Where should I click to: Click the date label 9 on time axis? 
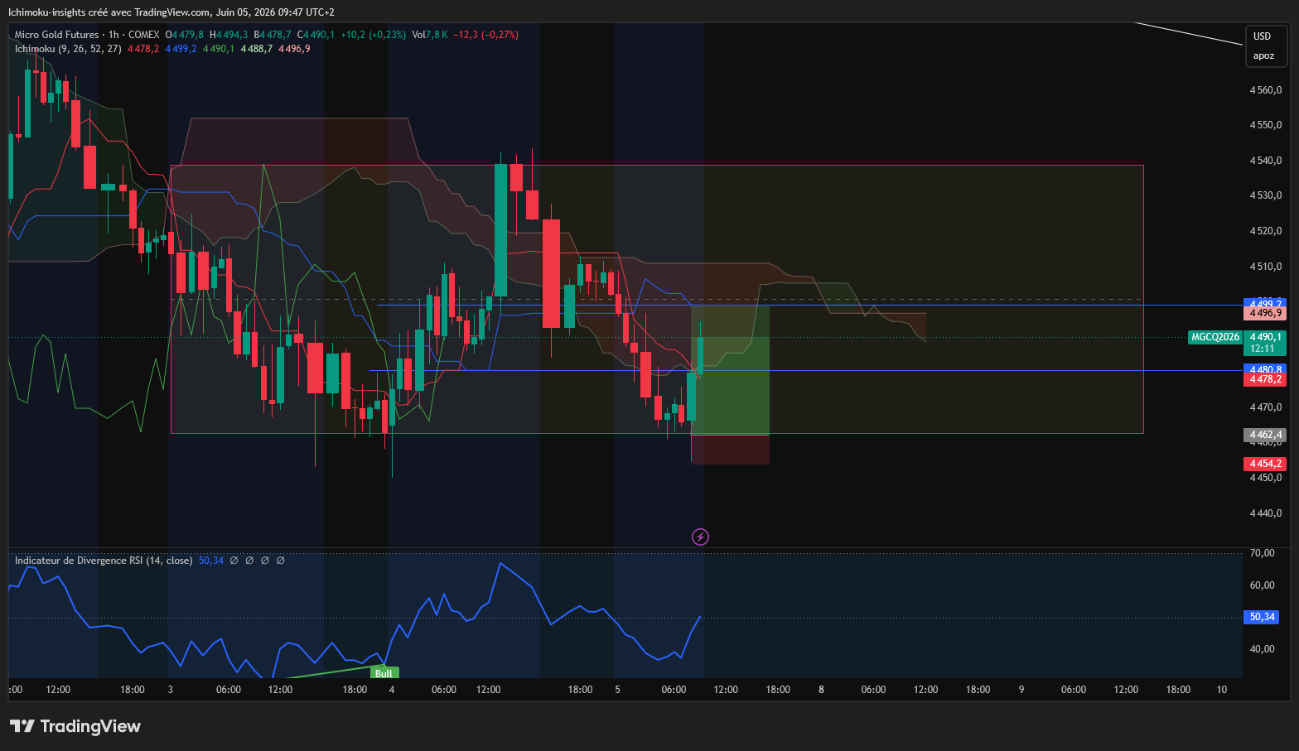coord(1021,690)
